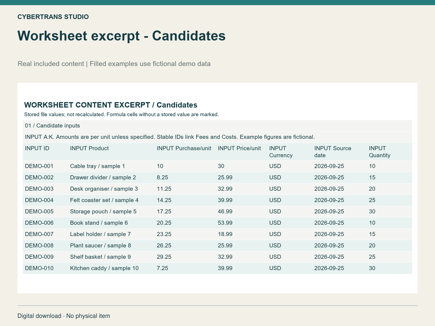Click the 'INPUT Product' column header
This screenshot has width=435, height=326.
click(89, 148)
